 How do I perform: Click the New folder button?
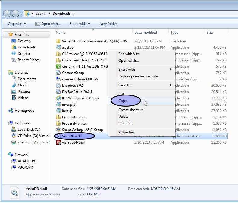[108, 24]
